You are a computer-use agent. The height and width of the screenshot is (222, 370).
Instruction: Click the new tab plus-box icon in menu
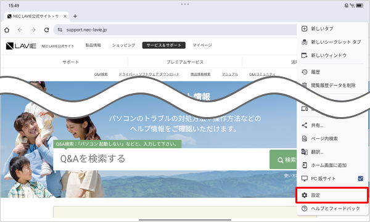pyautogui.click(x=305, y=29)
